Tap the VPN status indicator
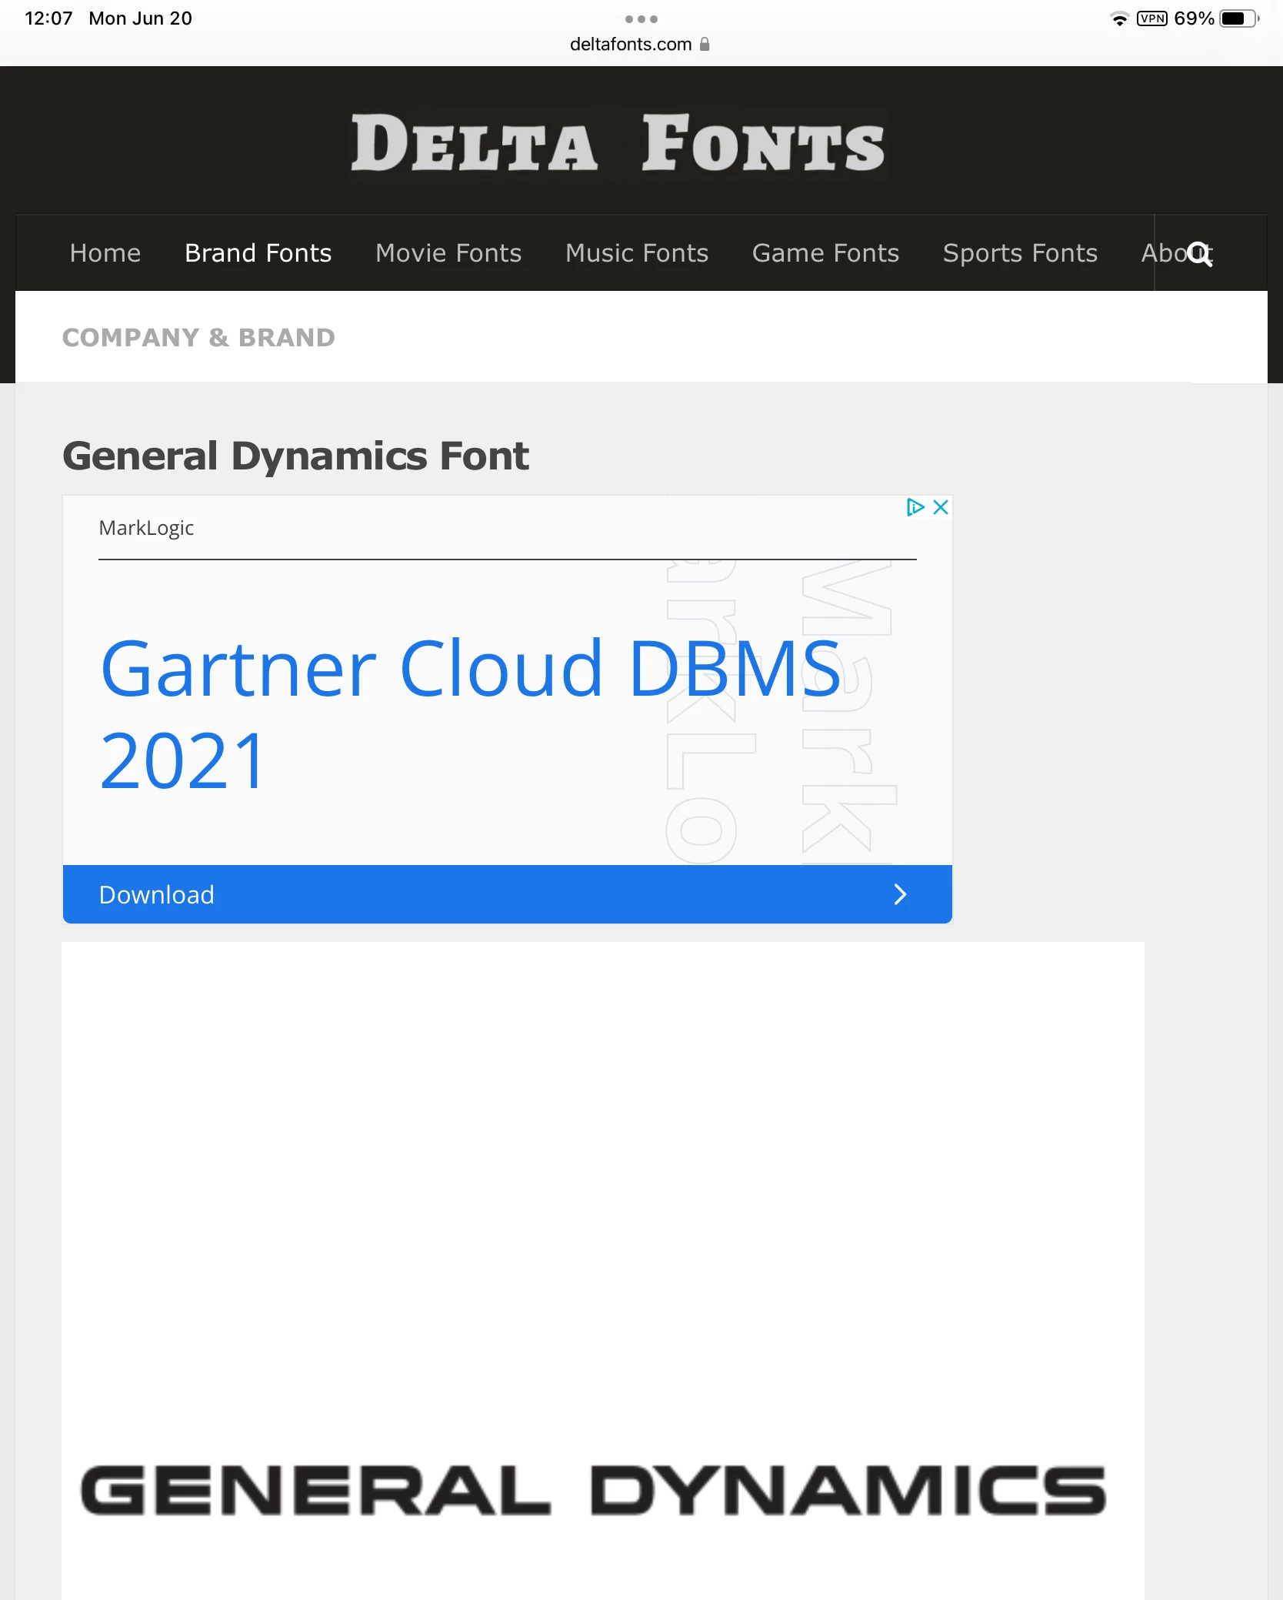The width and height of the screenshot is (1283, 1600). tap(1151, 18)
